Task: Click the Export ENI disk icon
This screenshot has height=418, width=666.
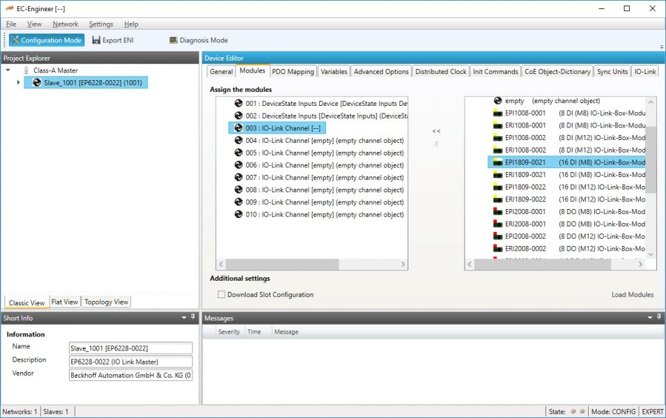Action: coord(96,40)
